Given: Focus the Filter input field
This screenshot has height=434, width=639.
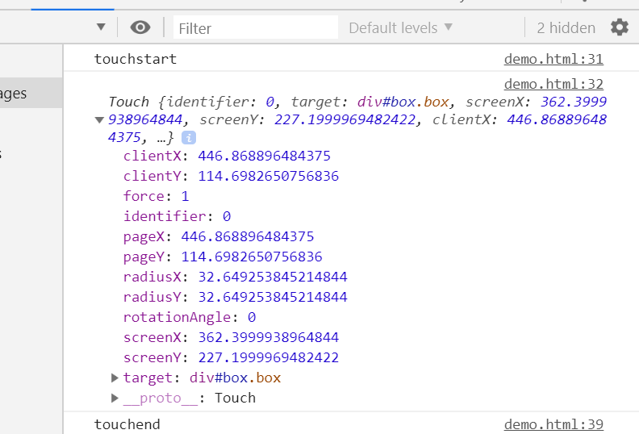Looking at the screenshot, I should 255,27.
